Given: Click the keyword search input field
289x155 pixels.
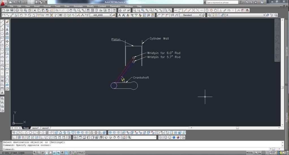Looking at the screenshot, I should (222, 2).
